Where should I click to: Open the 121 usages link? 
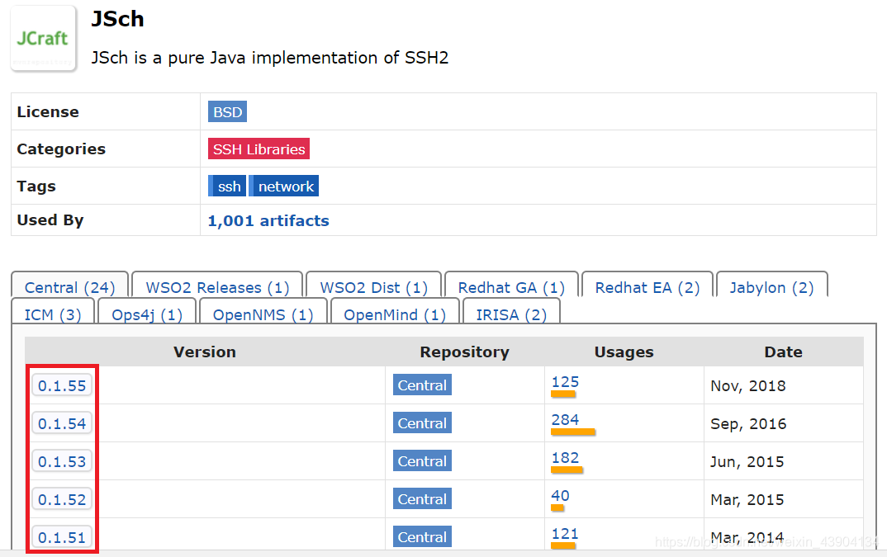coord(565,533)
